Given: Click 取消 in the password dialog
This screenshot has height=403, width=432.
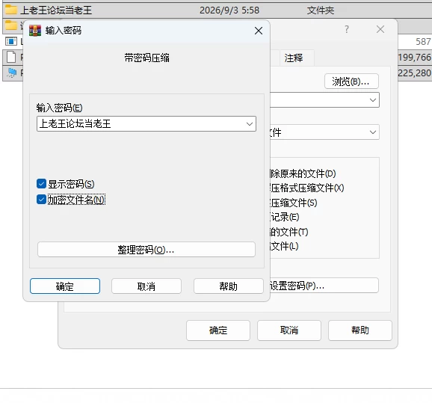Looking at the screenshot, I should tap(146, 286).
